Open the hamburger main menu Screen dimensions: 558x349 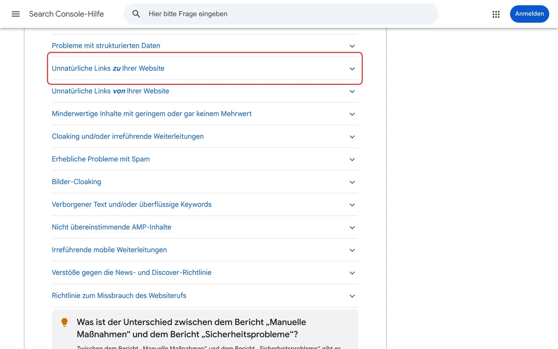click(x=16, y=14)
